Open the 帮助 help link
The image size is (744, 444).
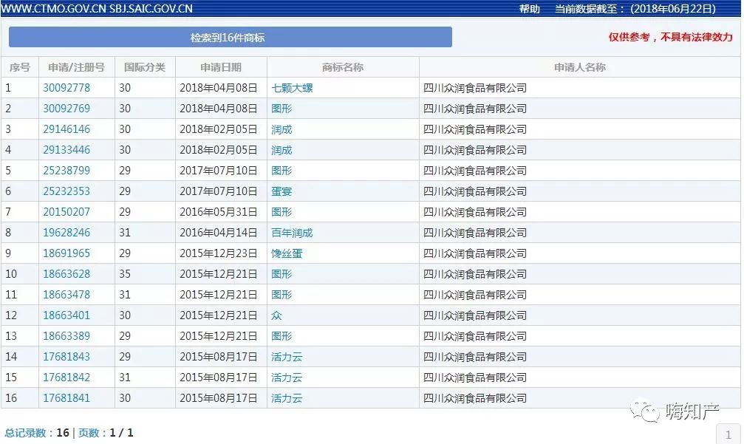pyautogui.click(x=530, y=9)
